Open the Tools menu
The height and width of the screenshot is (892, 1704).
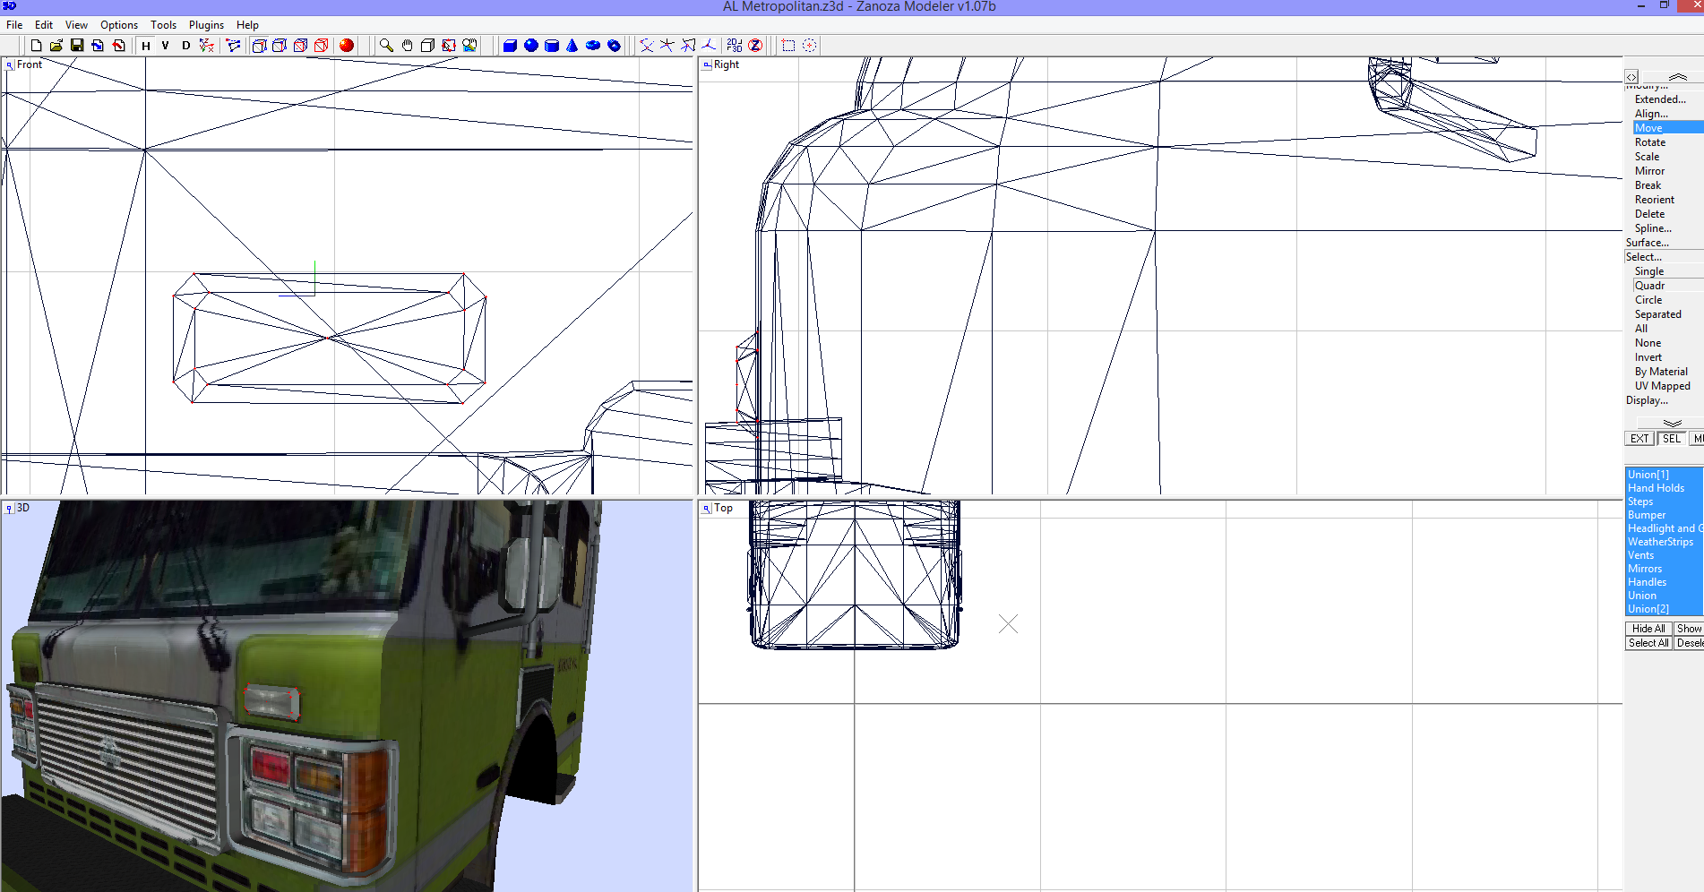pyautogui.click(x=163, y=25)
